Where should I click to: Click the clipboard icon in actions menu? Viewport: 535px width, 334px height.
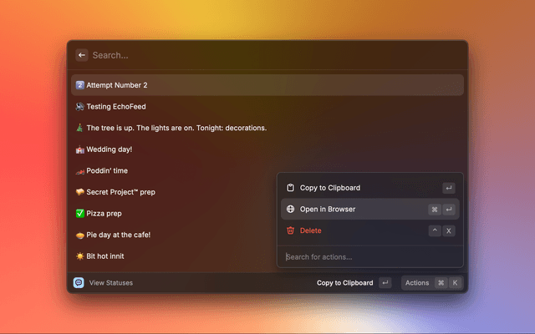290,188
